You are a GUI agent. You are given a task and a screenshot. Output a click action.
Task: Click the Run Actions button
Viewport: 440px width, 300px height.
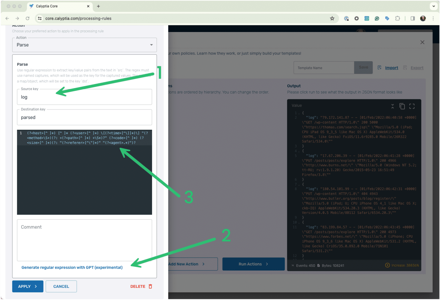[253, 264]
